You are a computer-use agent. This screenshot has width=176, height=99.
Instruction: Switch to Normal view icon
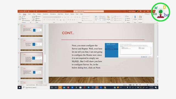[130, 85]
